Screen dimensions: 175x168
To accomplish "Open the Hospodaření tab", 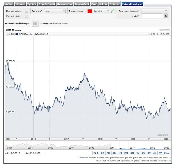I will click(65, 4).
